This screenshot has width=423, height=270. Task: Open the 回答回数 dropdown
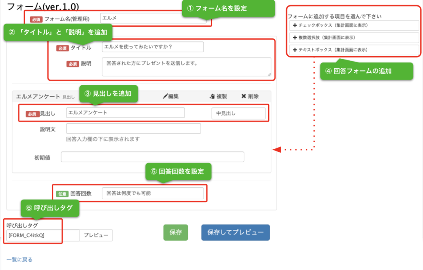(153, 194)
